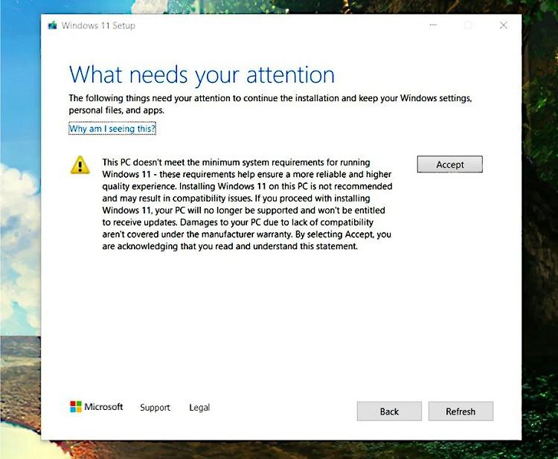This screenshot has height=459, width=558.
Task: Close the Windows 11 Setup window
Action: (503, 25)
